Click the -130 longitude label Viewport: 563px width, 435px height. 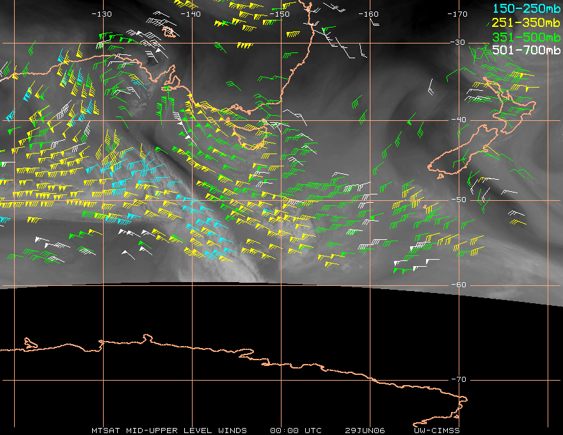point(102,14)
